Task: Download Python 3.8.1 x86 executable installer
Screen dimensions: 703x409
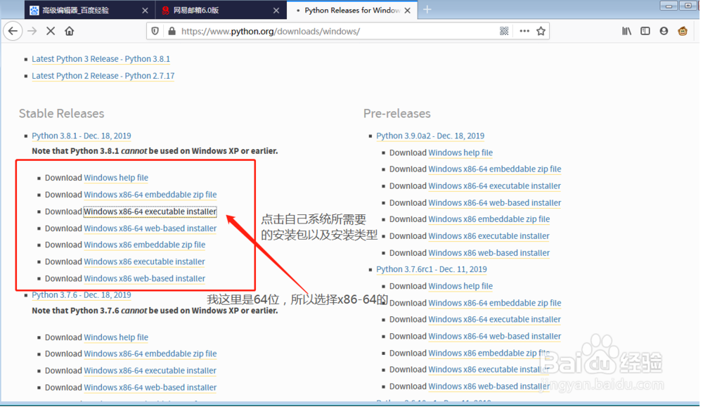Action: click(x=144, y=261)
